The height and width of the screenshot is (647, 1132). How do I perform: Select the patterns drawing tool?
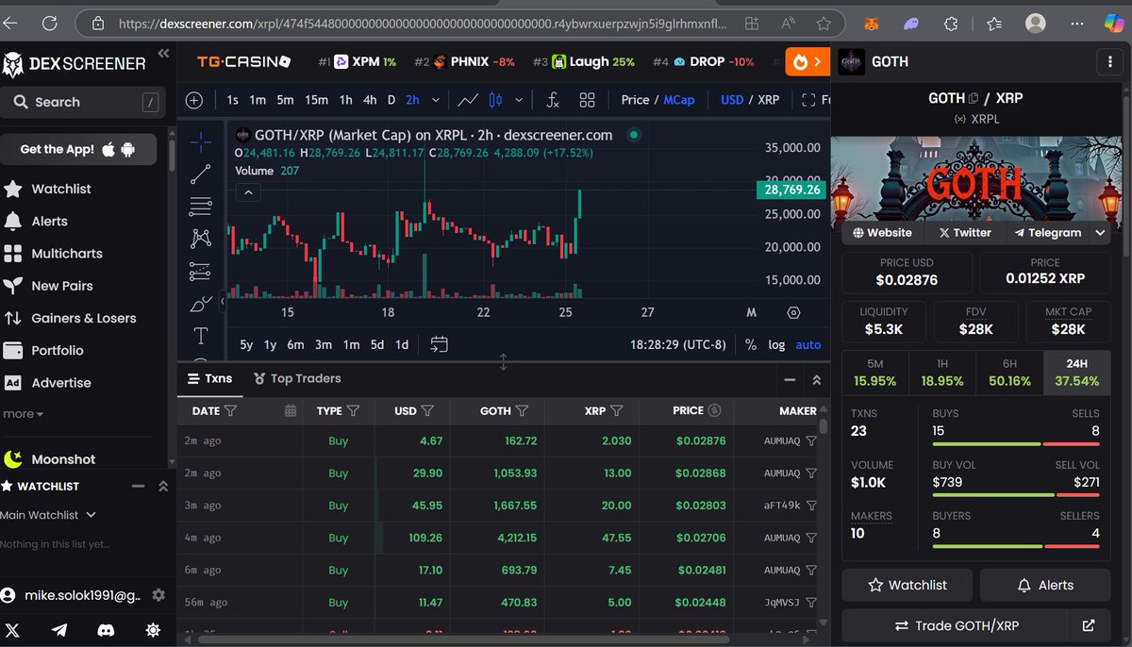(x=200, y=239)
